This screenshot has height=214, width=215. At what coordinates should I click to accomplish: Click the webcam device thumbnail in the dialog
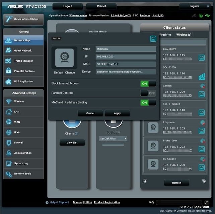click(64, 58)
